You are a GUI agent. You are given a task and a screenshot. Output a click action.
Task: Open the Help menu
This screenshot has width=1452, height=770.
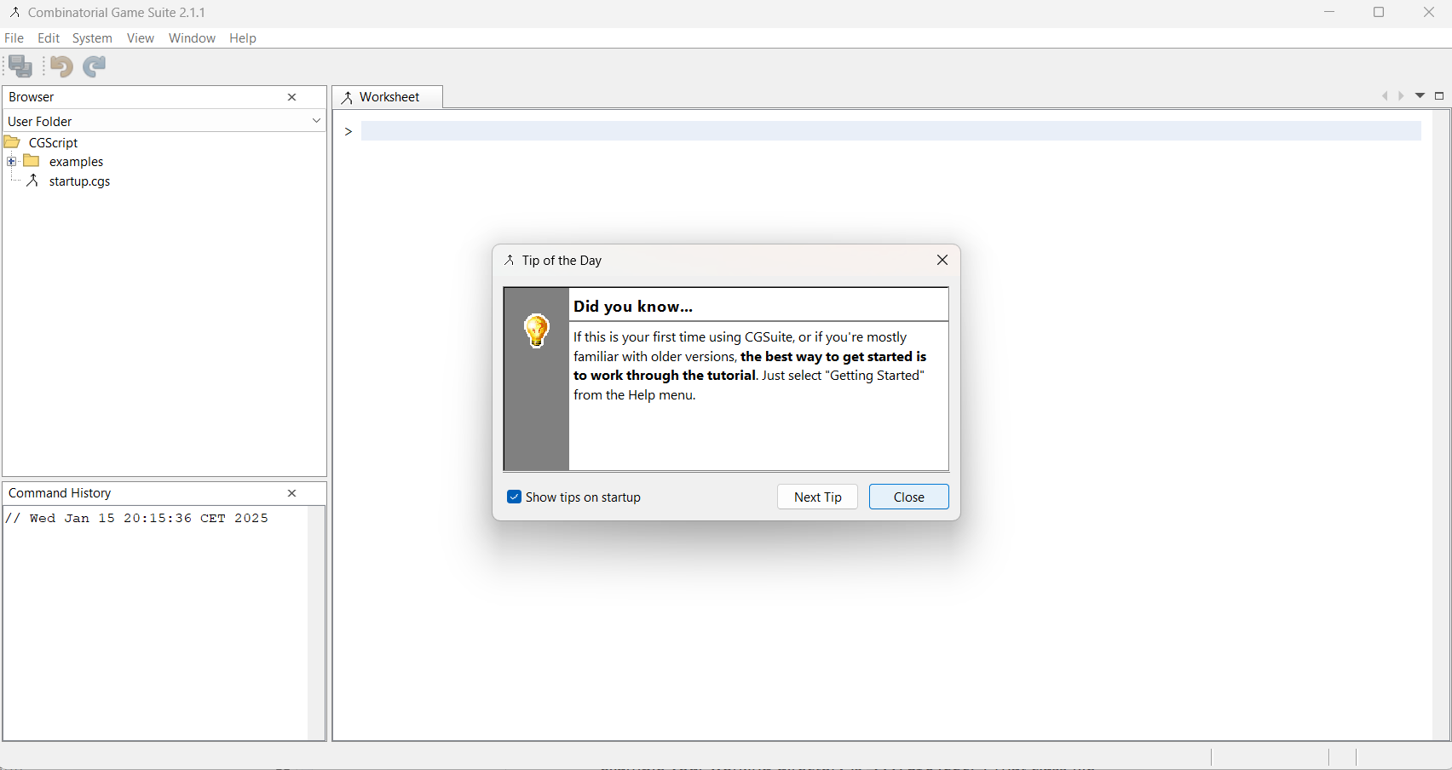click(x=243, y=38)
